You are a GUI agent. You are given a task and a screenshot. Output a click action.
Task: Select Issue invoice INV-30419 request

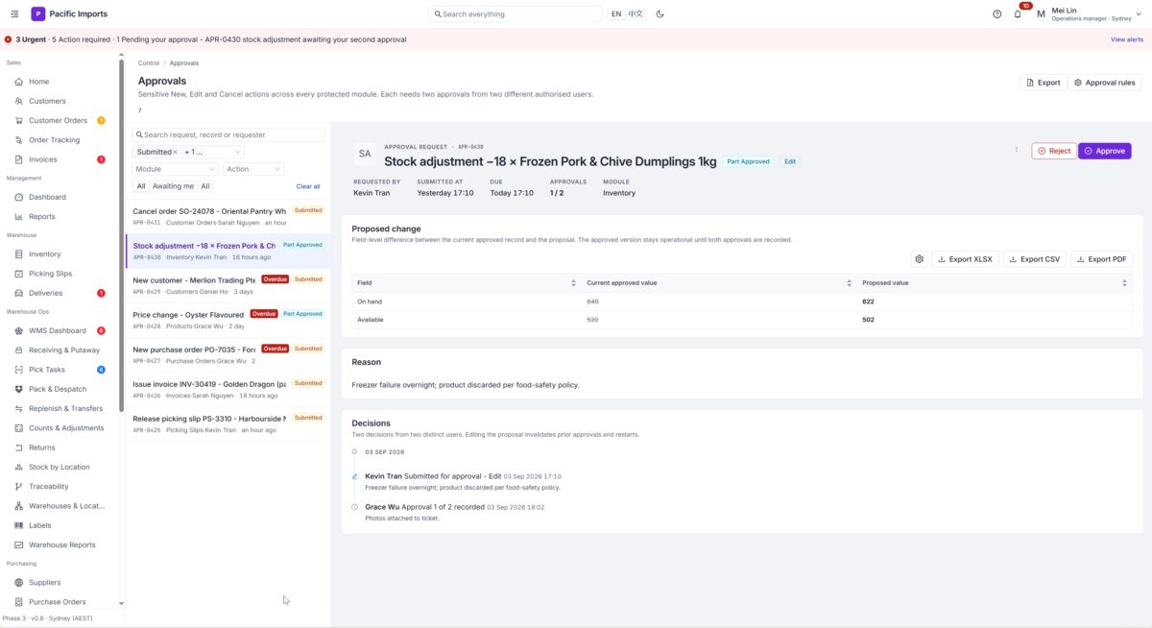click(x=228, y=389)
